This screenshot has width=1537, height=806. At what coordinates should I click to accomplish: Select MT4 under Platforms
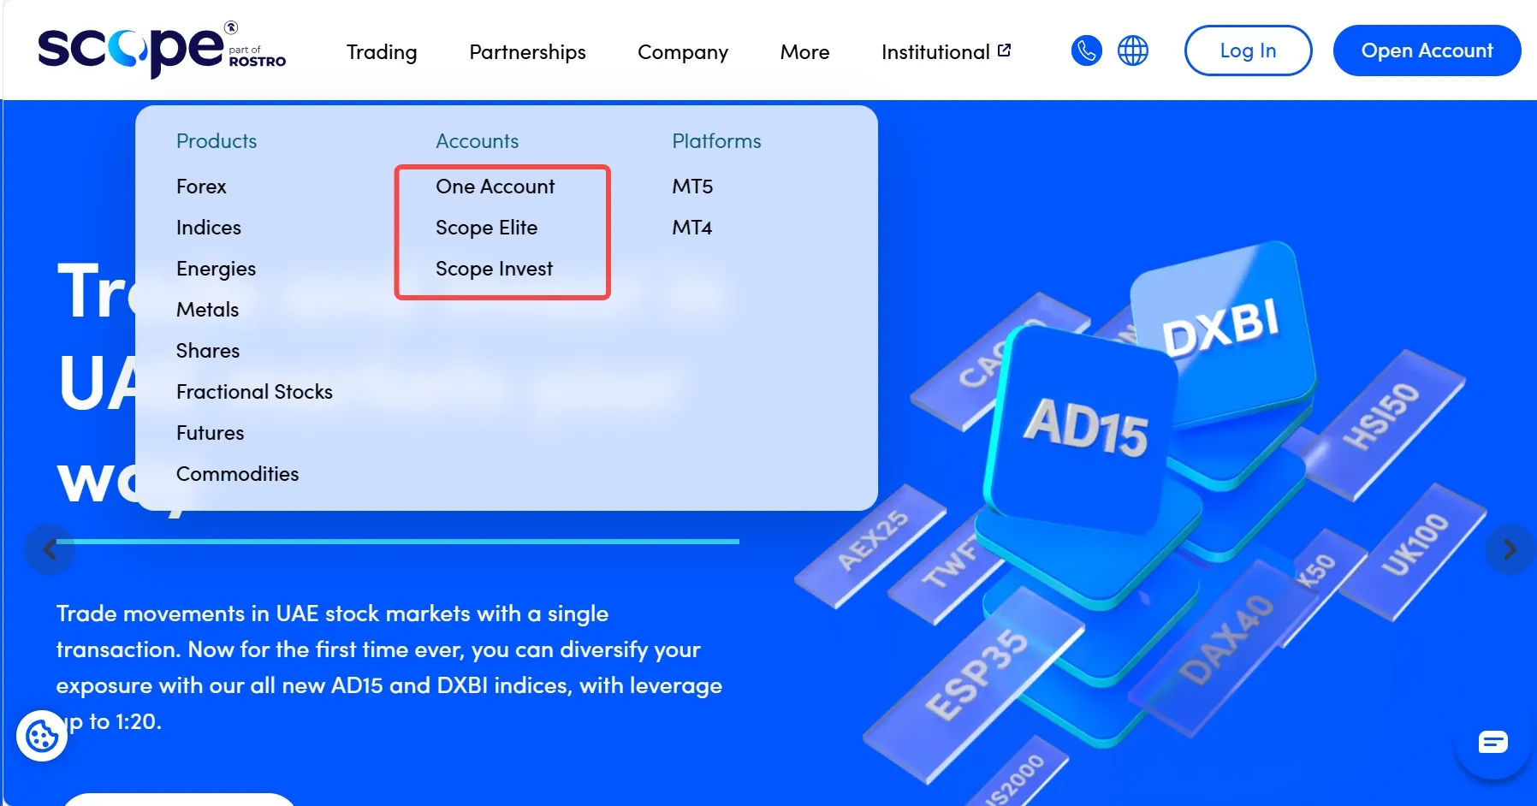tap(692, 228)
